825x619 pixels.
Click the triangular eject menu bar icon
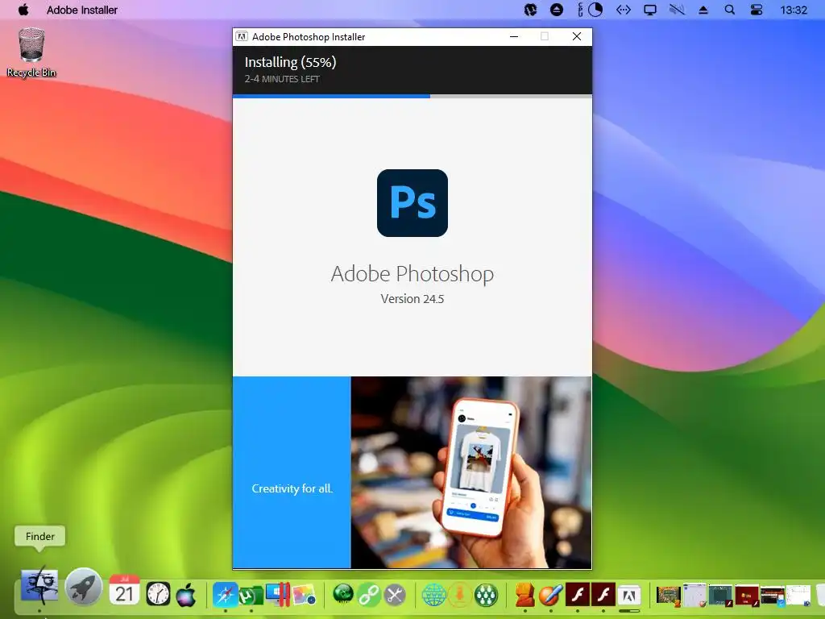703,10
